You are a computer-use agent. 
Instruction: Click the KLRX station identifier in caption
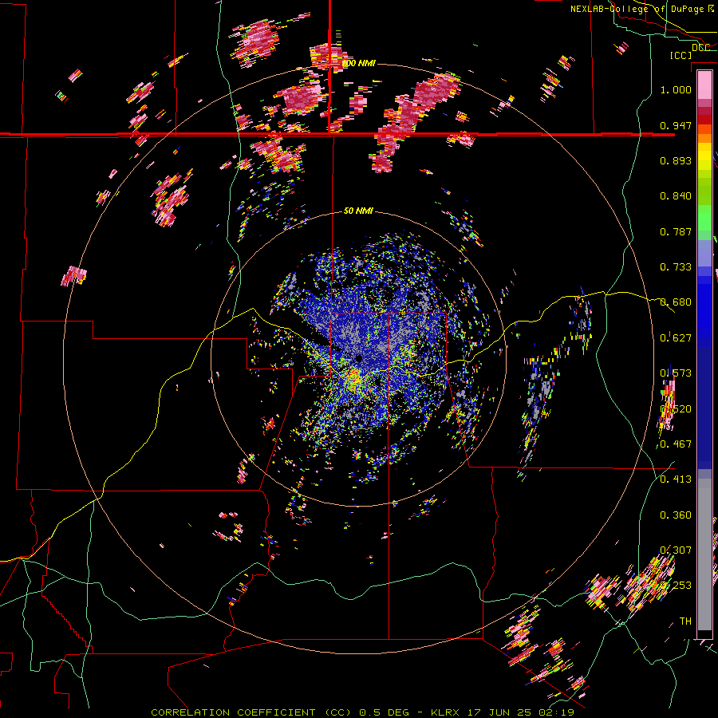pyautogui.click(x=444, y=712)
